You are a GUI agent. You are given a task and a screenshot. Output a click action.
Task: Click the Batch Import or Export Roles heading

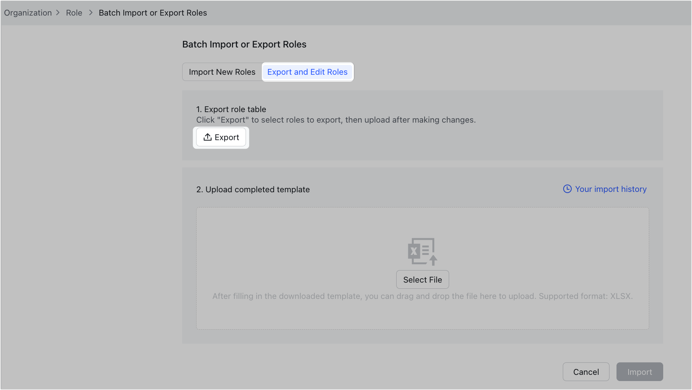point(244,44)
